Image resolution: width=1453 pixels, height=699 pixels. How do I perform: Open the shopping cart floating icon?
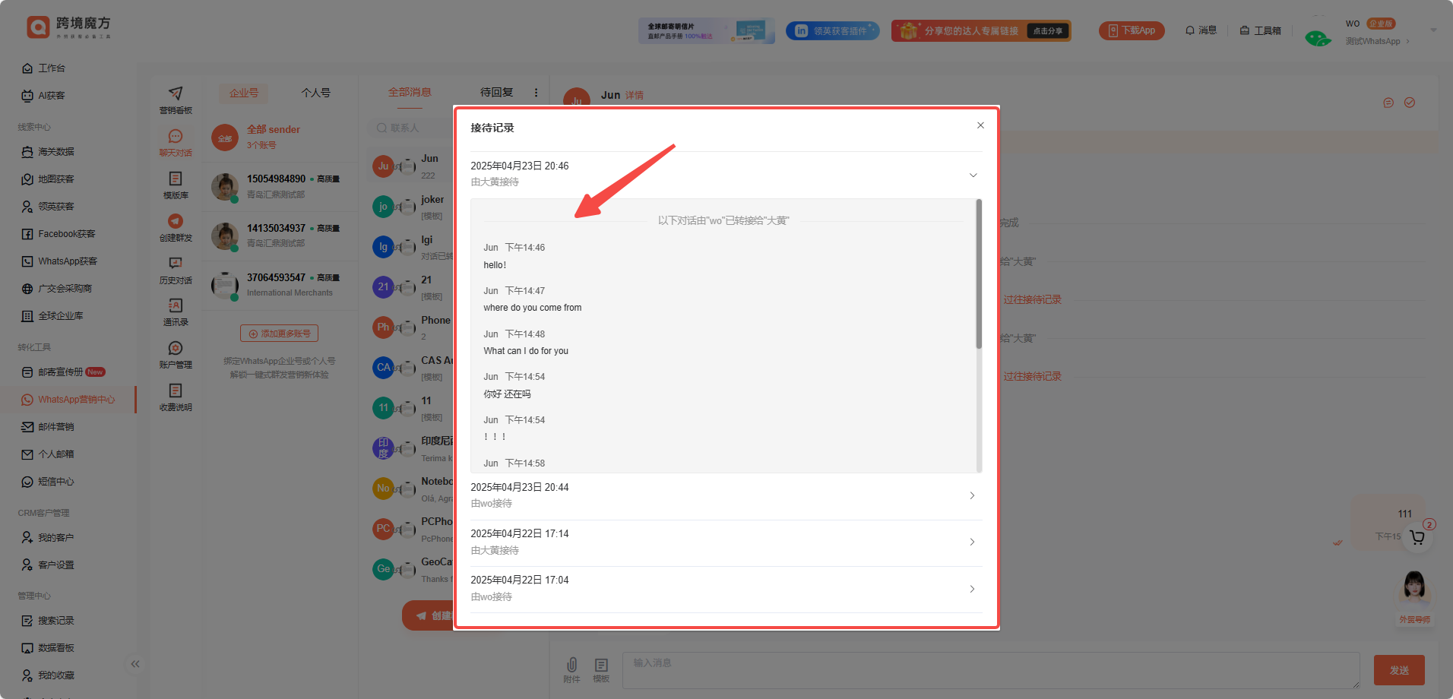[1417, 537]
